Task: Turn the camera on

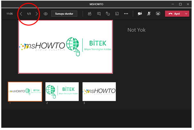Action: click(x=140, y=14)
